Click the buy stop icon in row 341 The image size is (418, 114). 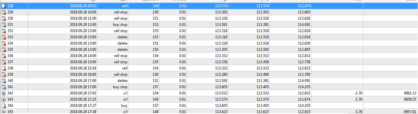[4, 87]
